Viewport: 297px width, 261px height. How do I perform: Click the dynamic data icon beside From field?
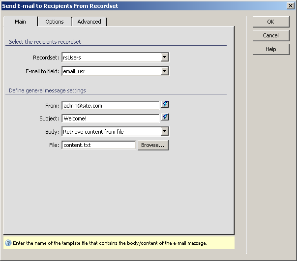pos(165,105)
